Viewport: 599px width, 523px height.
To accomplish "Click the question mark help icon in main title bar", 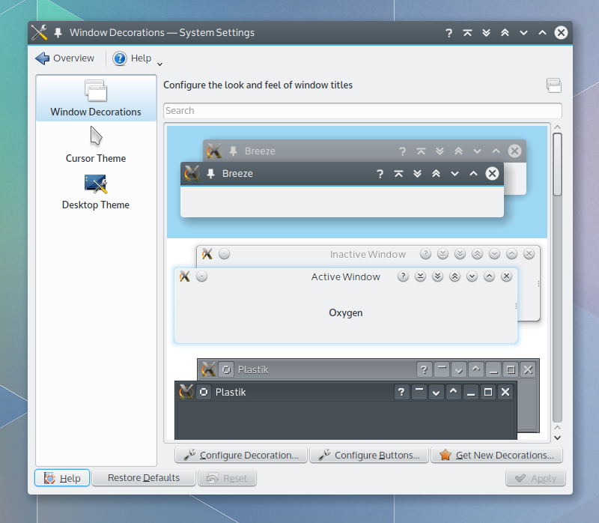I will [449, 33].
